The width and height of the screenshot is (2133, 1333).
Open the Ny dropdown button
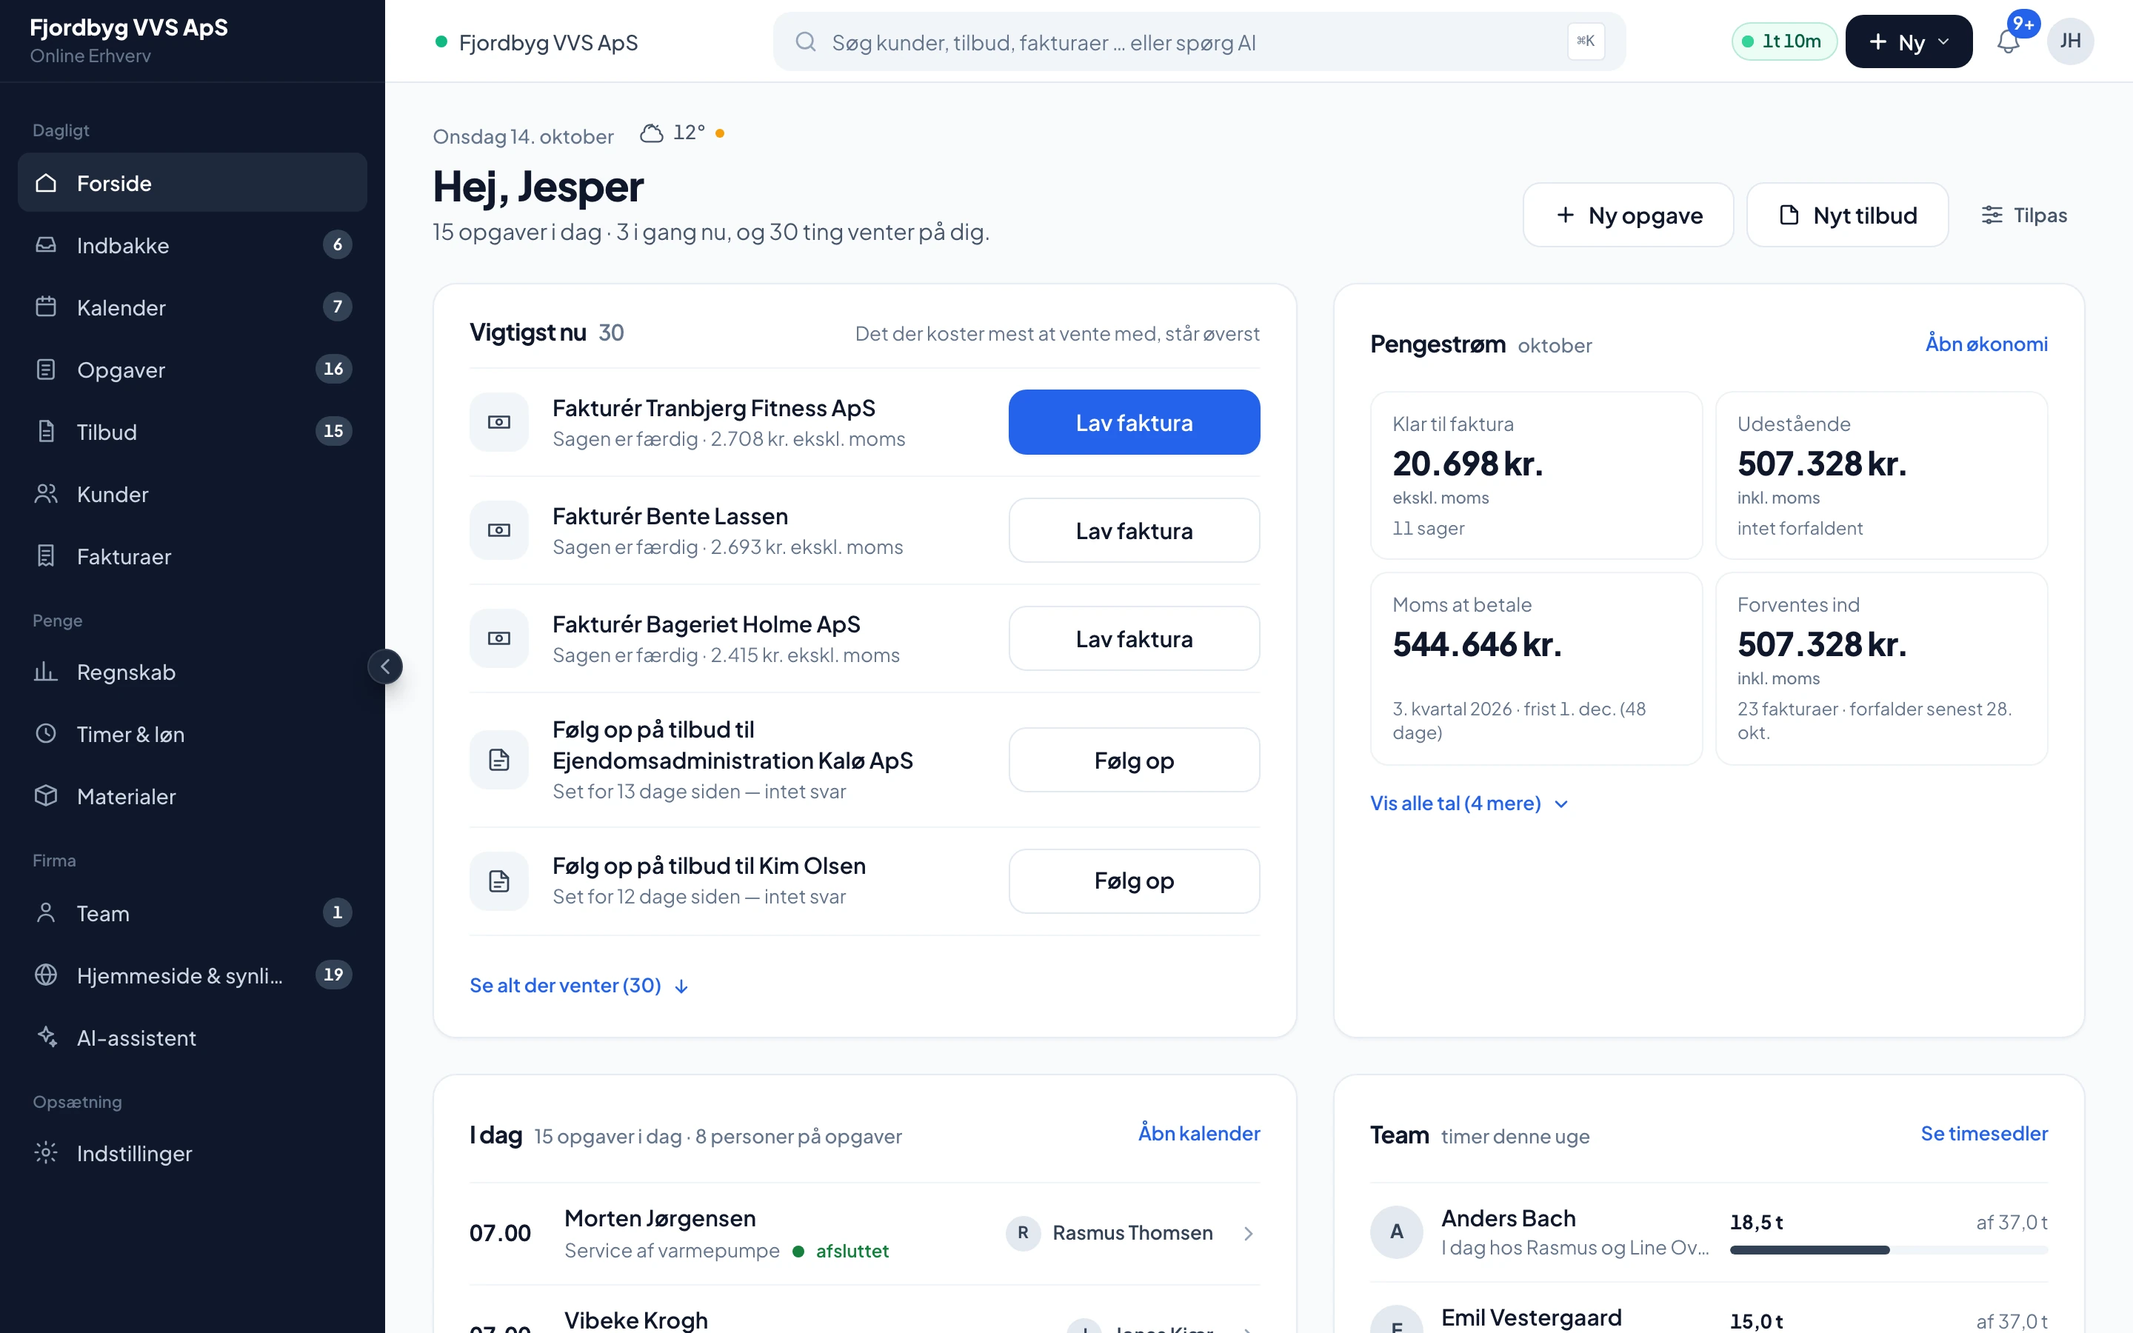click(x=1909, y=41)
